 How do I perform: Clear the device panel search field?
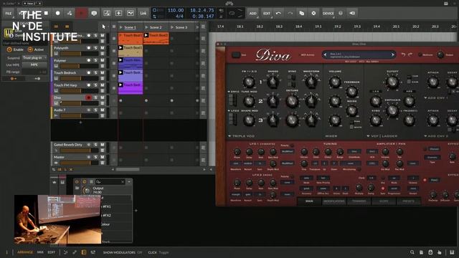click(123, 181)
